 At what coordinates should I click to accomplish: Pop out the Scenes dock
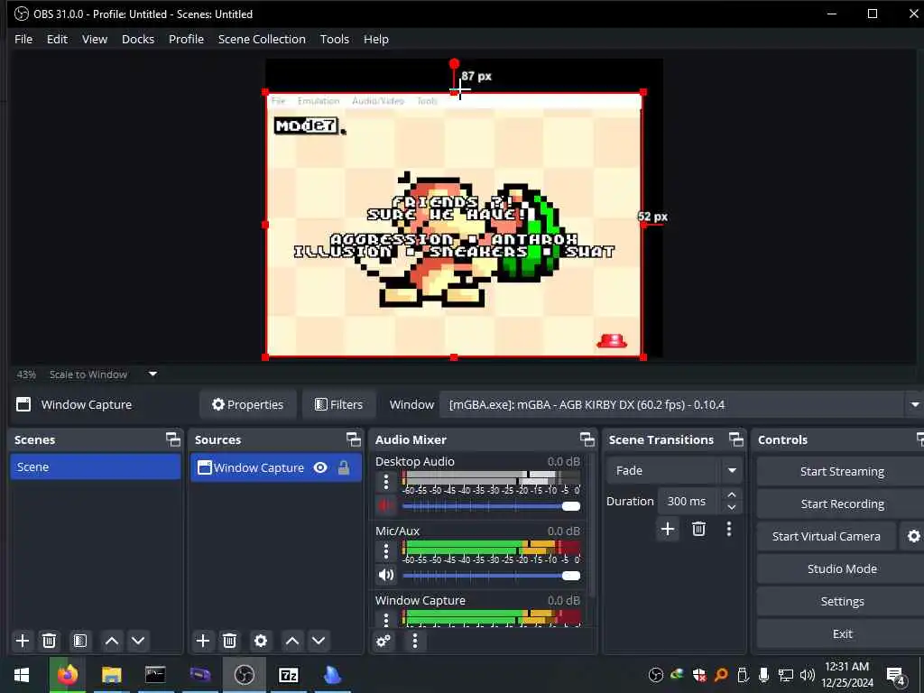pyautogui.click(x=172, y=439)
